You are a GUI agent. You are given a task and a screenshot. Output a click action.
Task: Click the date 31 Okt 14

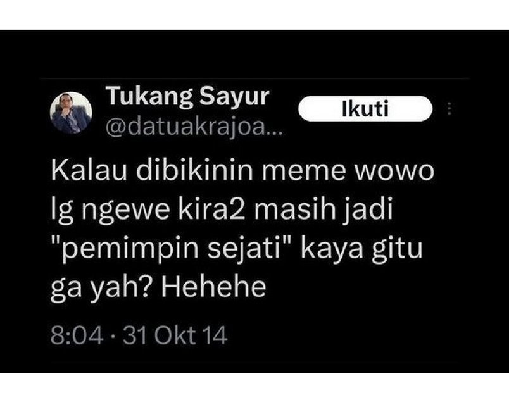[x=175, y=335]
